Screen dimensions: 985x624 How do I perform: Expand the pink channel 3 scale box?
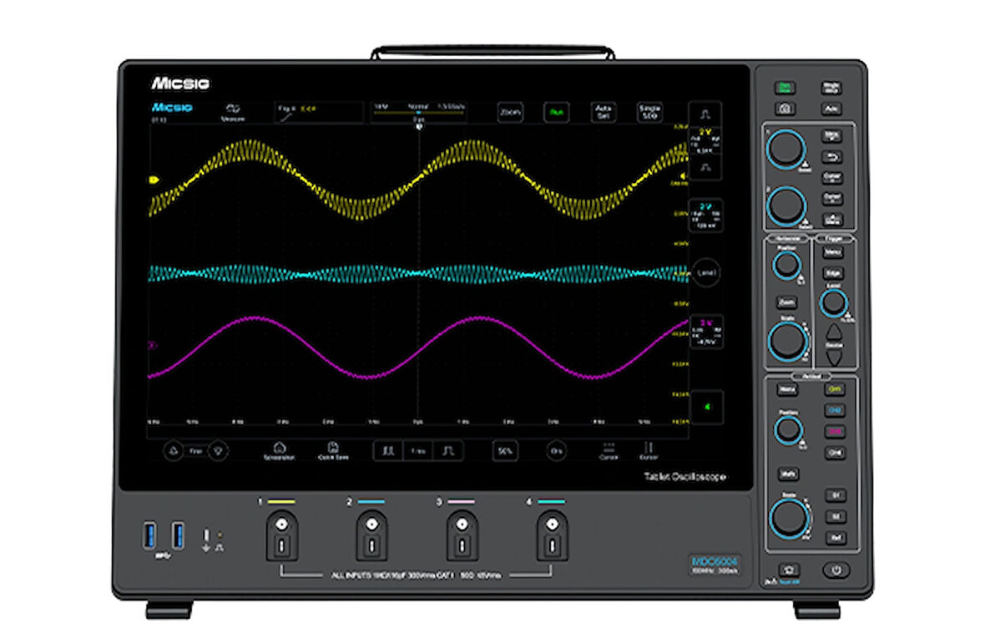click(705, 331)
